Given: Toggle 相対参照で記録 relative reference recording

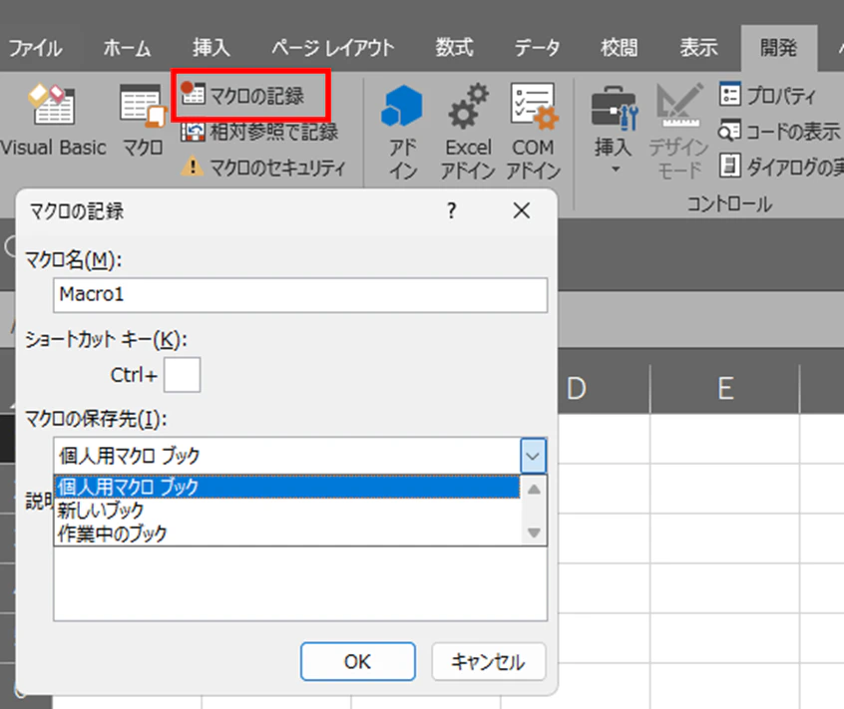Looking at the screenshot, I should tap(259, 132).
